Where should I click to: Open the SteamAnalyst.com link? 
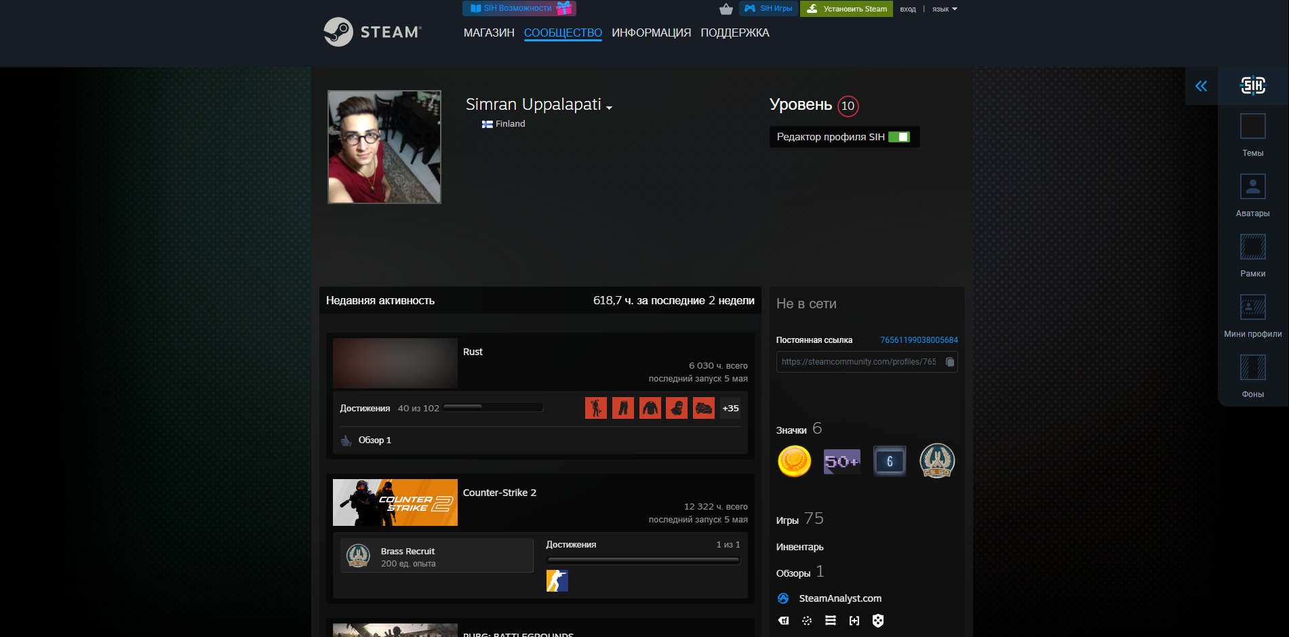click(840, 598)
